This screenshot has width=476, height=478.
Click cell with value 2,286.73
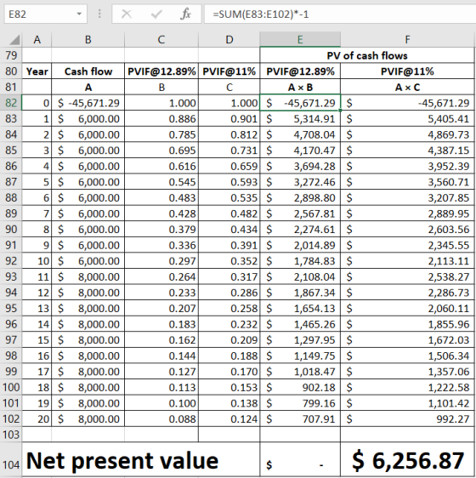pyautogui.click(x=407, y=293)
